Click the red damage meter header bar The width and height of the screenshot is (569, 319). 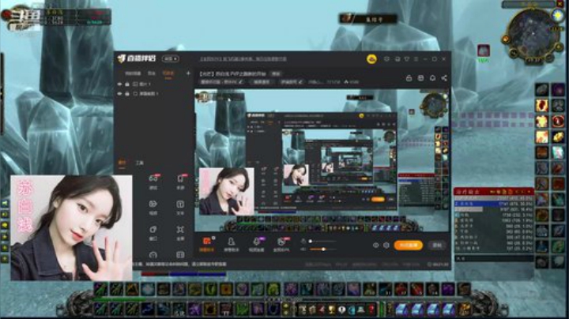(494, 191)
